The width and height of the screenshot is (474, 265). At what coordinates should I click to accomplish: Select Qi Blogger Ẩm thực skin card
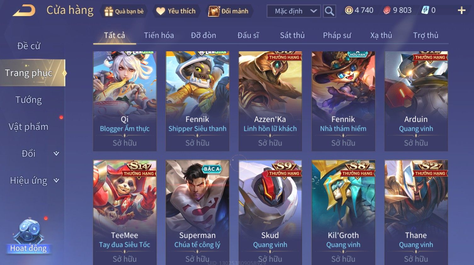click(x=125, y=101)
